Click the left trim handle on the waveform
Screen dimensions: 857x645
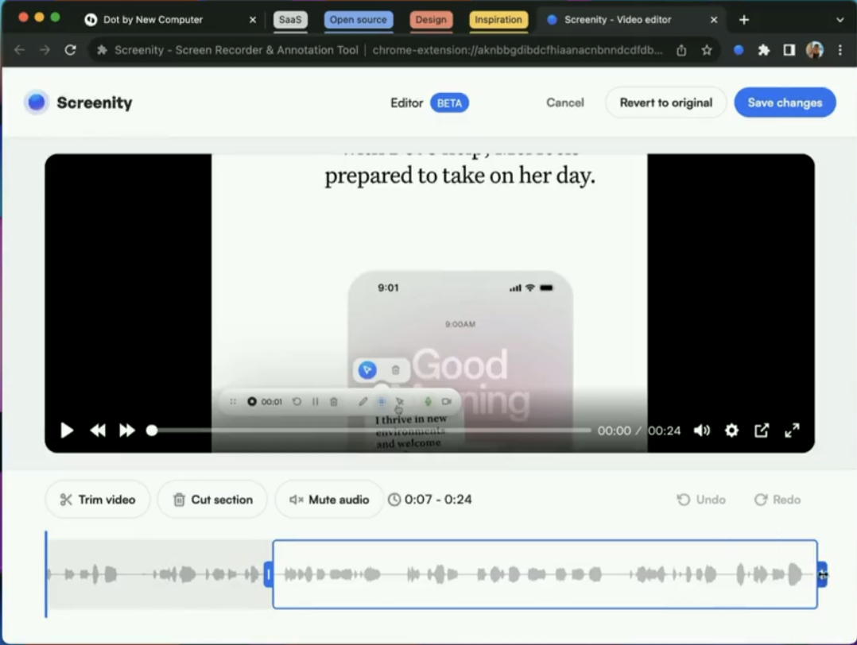pyautogui.click(x=269, y=574)
